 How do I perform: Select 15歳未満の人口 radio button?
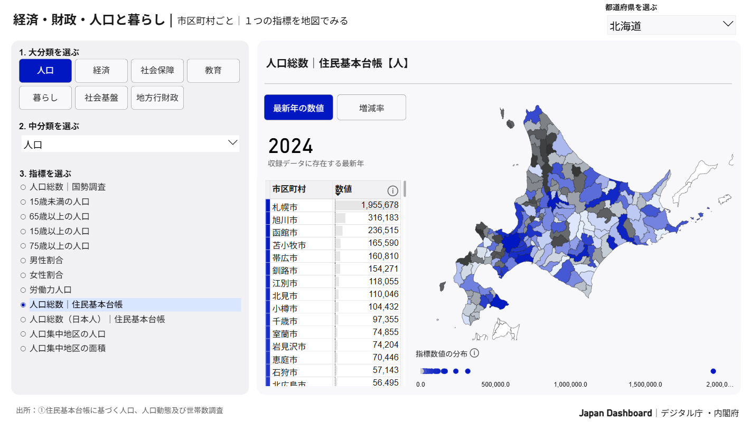[23, 202]
